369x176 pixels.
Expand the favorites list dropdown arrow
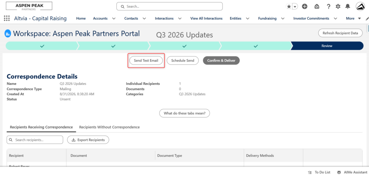(x=295, y=6)
